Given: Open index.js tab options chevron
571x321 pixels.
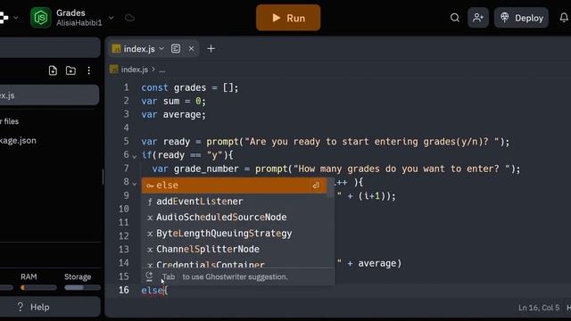Looking at the screenshot, I should (x=161, y=48).
